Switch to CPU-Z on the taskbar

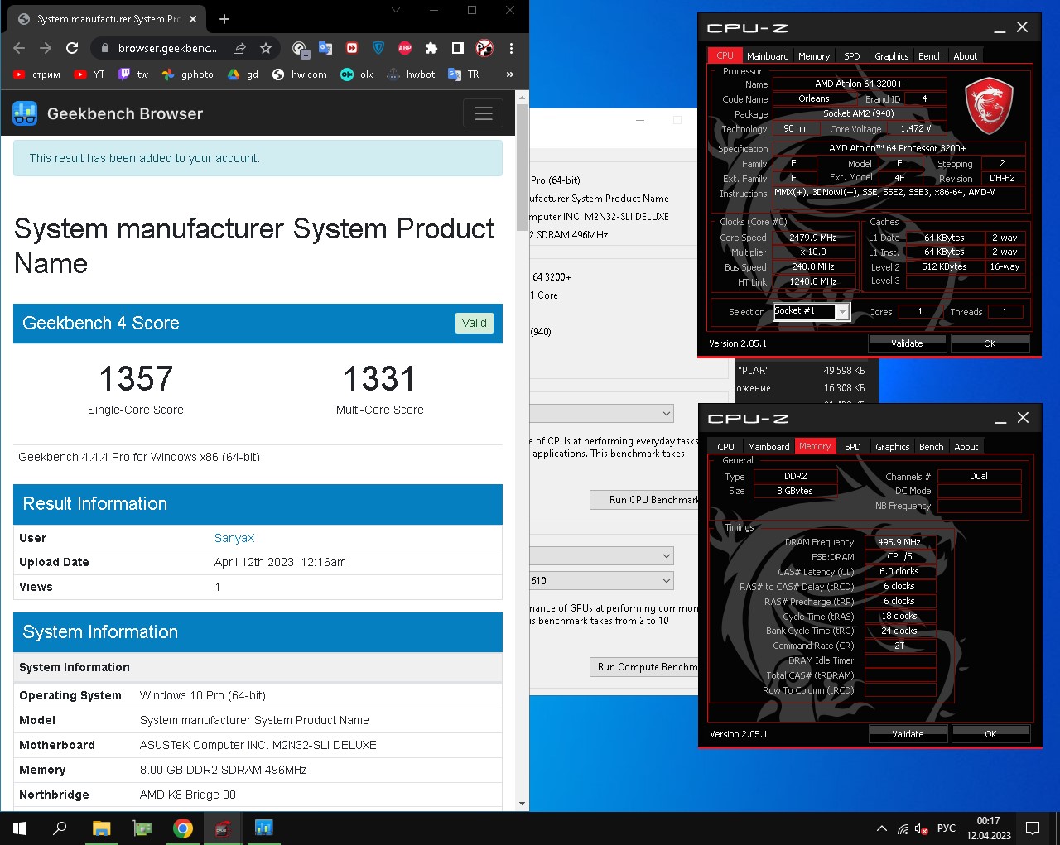(x=222, y=828)
